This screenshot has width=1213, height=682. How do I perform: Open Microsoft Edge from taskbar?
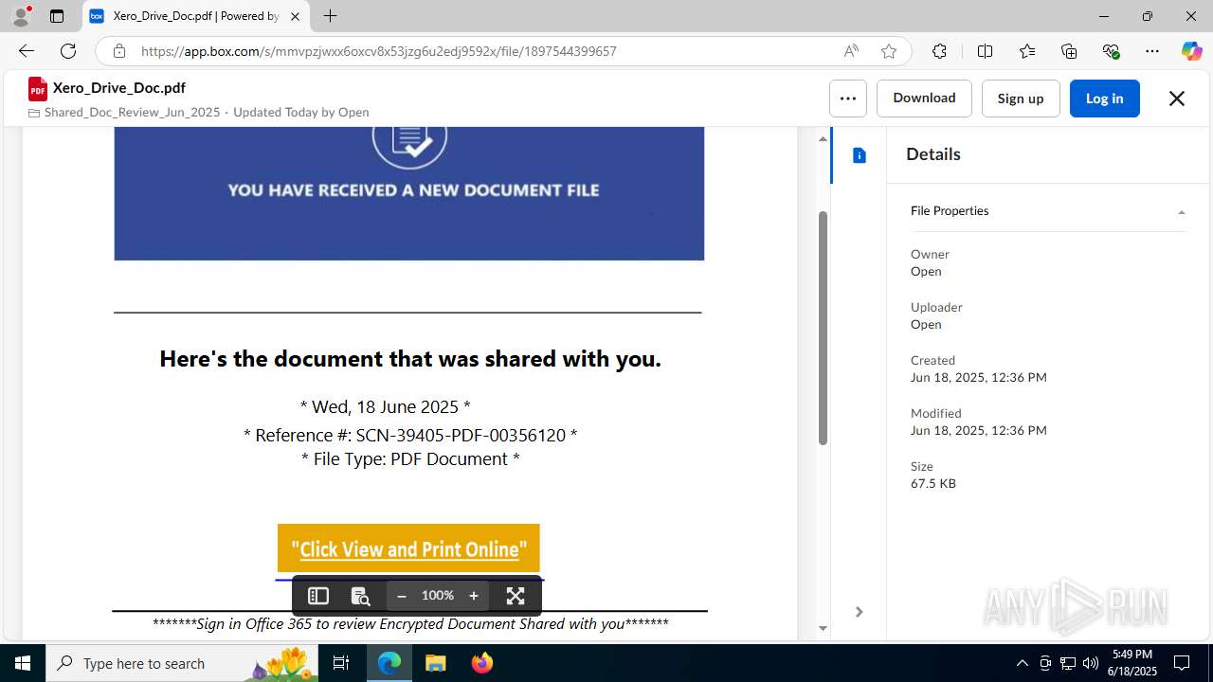click(389, 663)
